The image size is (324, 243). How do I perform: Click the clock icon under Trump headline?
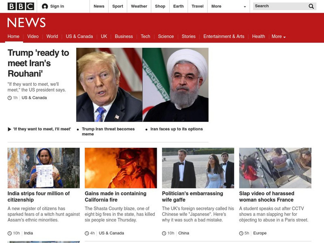10,98
